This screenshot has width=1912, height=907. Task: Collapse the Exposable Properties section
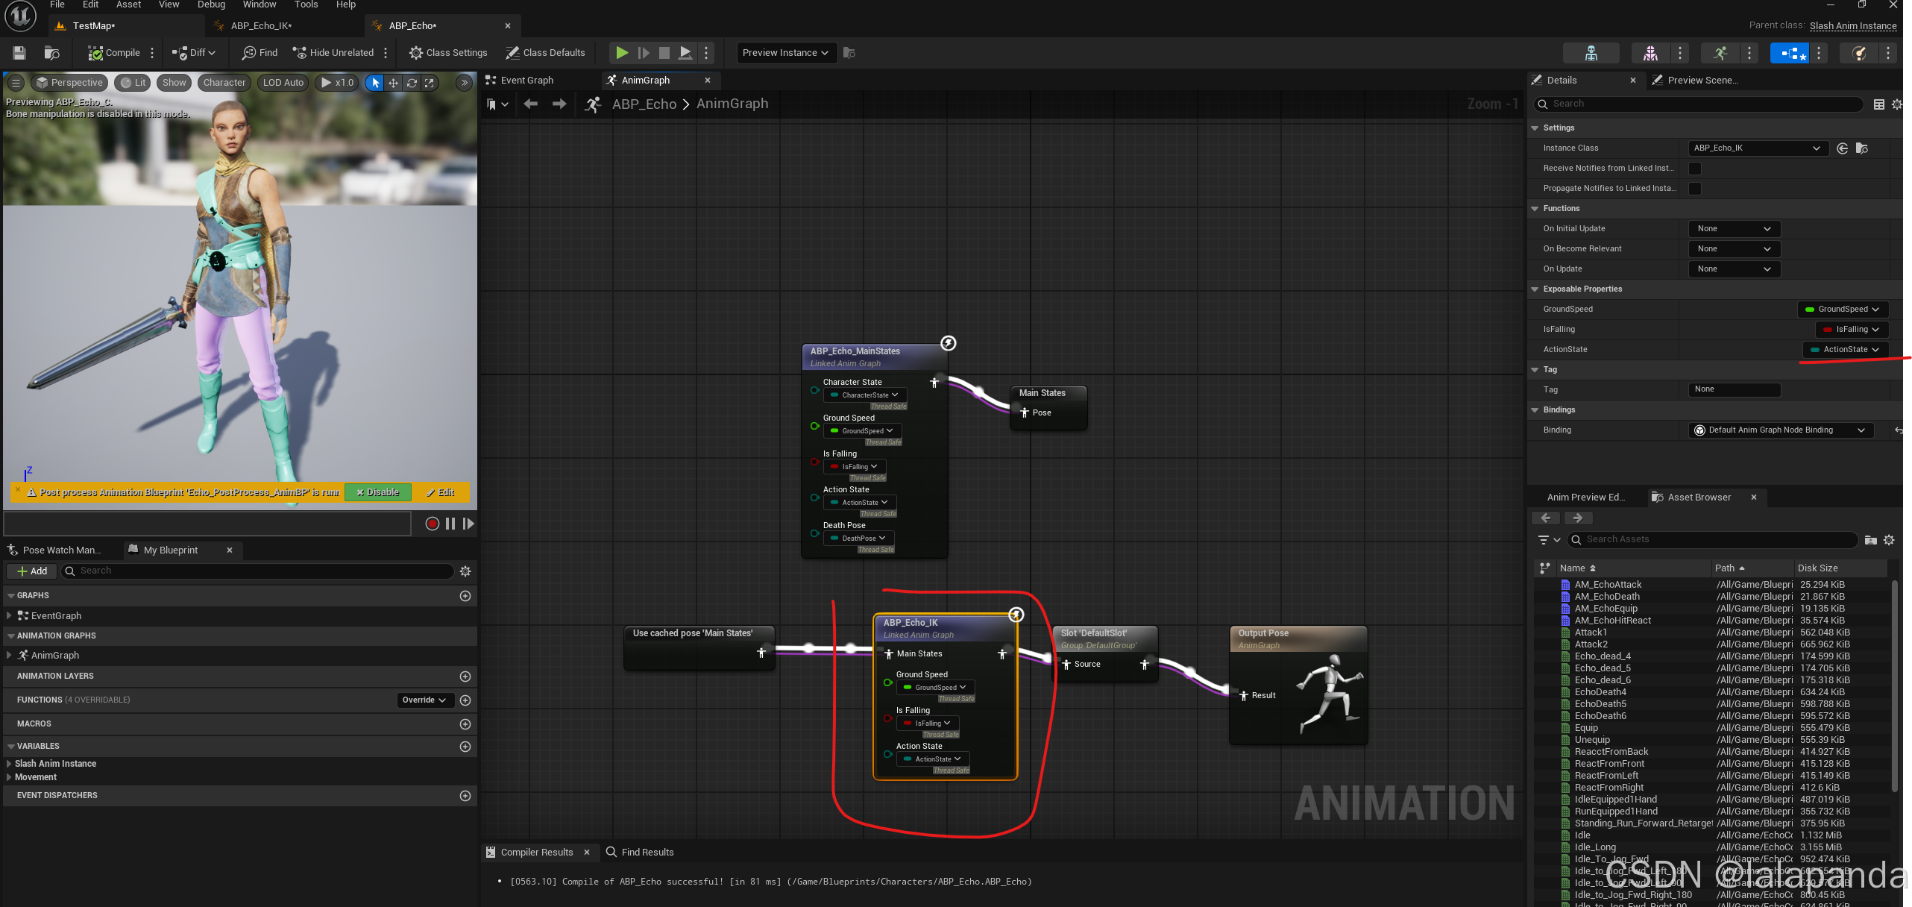coord(1535,289)
